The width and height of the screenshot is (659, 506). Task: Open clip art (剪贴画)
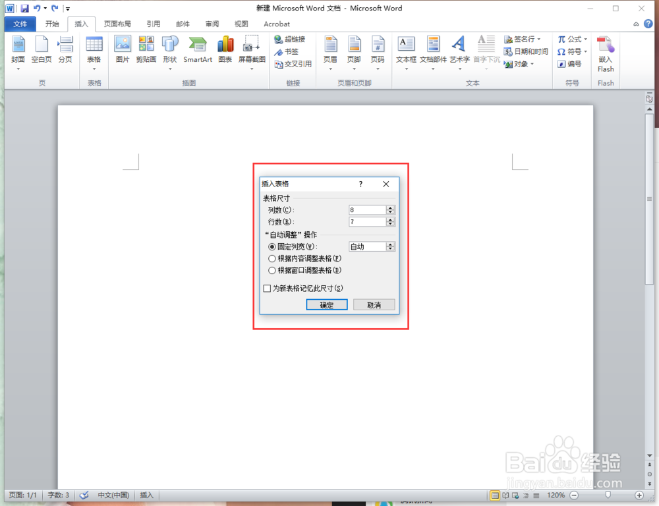pyautogui.click(x=146, y=49)
